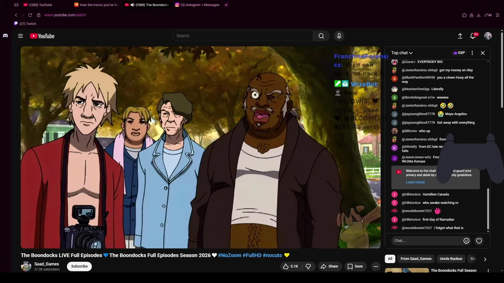Viewport: 504px width, 283px height.
Task: Open options for The Boondocks Full Season suggestion
Action: (488, 271)
